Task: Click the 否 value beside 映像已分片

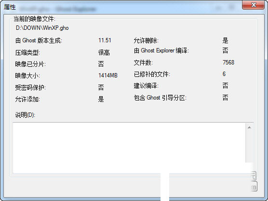Action: click(x=101, y=64)
